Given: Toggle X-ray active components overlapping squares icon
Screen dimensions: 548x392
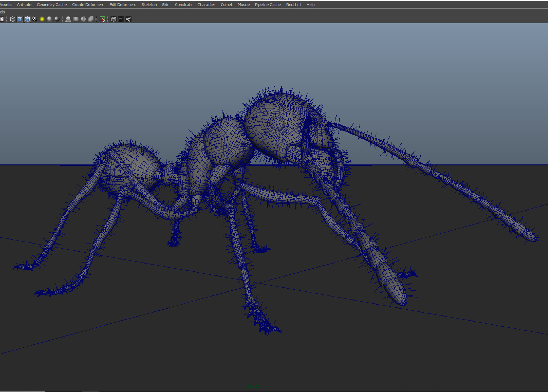Looking at the screenshot, I should (121, 19).
